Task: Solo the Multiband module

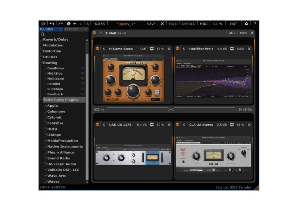Action: (x=101, y=33)
